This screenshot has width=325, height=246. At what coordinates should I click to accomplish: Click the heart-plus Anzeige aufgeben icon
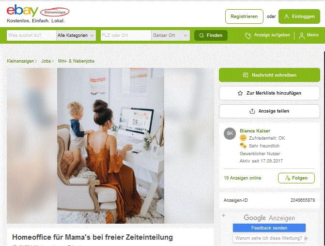tap(248, 35)
